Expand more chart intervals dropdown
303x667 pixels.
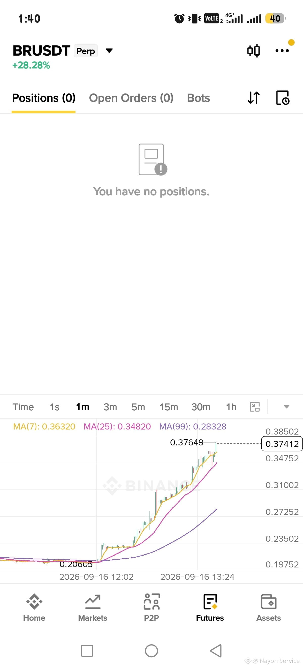tap(286, 407)
